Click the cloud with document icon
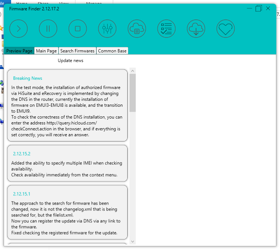 (x=137, y=28)
